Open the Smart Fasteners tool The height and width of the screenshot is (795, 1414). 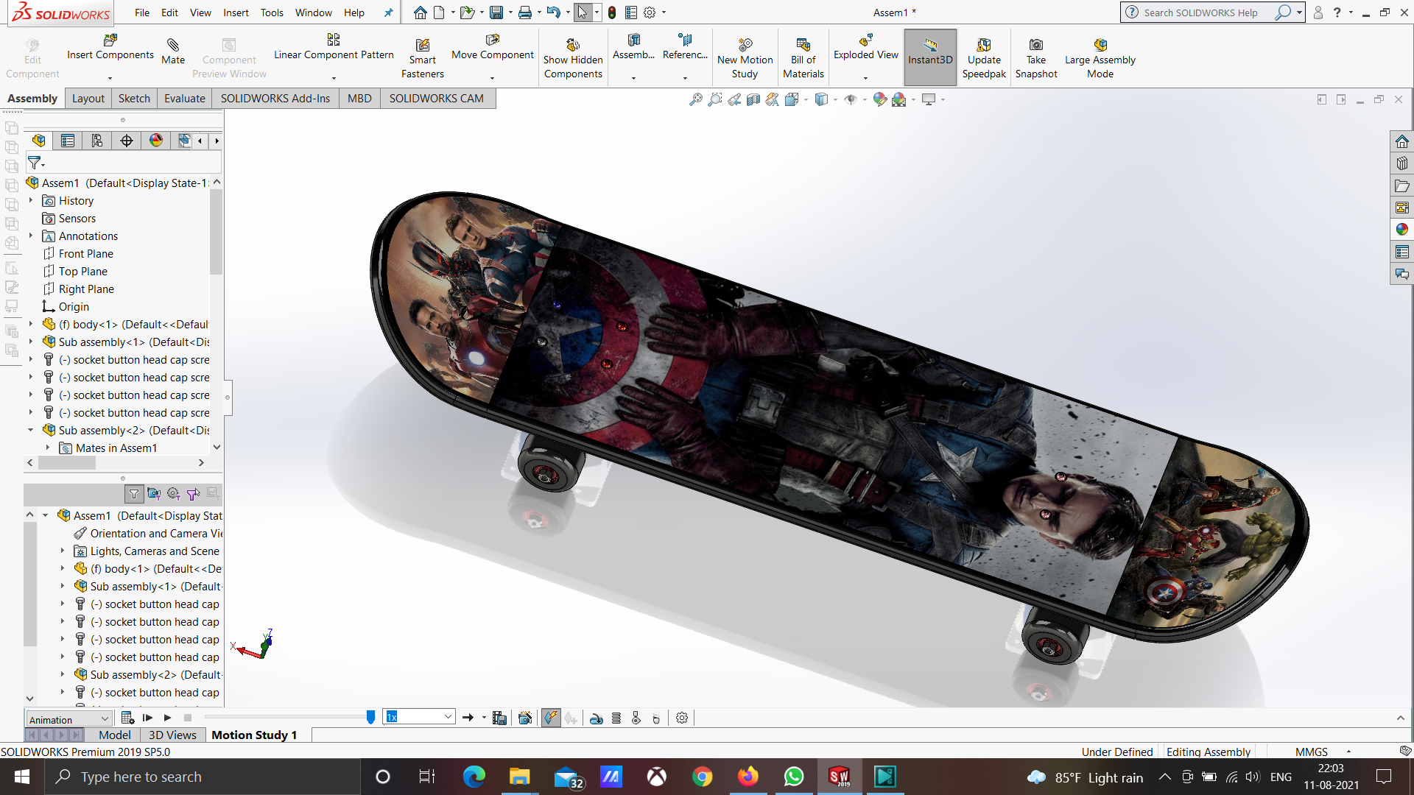[x=422, y=57]
